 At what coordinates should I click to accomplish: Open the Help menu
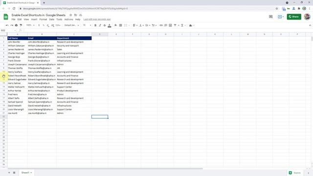78,20
